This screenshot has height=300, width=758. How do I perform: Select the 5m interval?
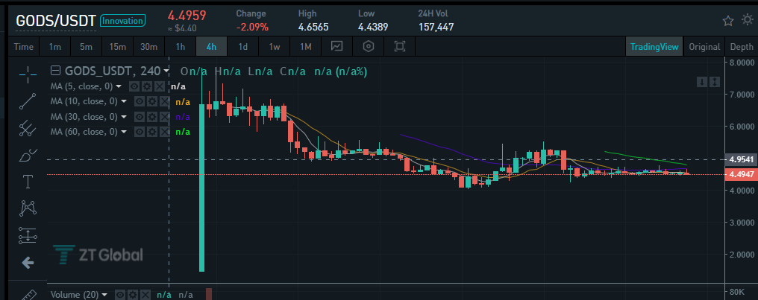pyautogui.click(x=86, y=47)
